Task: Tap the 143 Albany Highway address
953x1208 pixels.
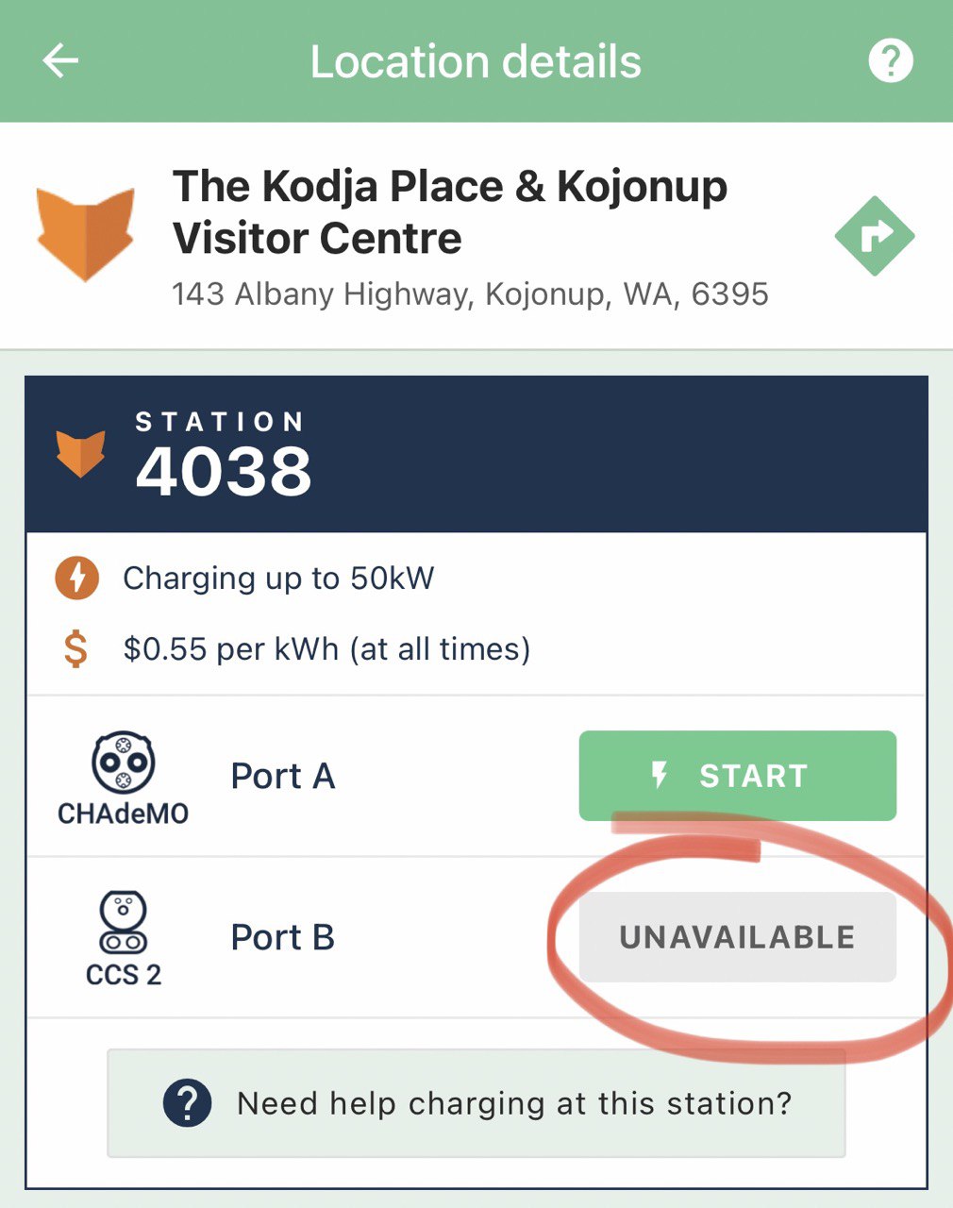Action: tap(470, 294)
